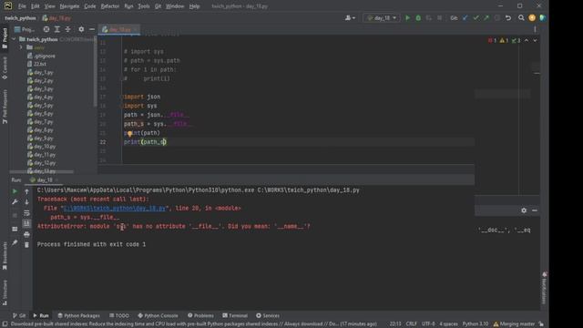
Task: Push commits with the green arrow icon
Action: click(x=486, y=18)
